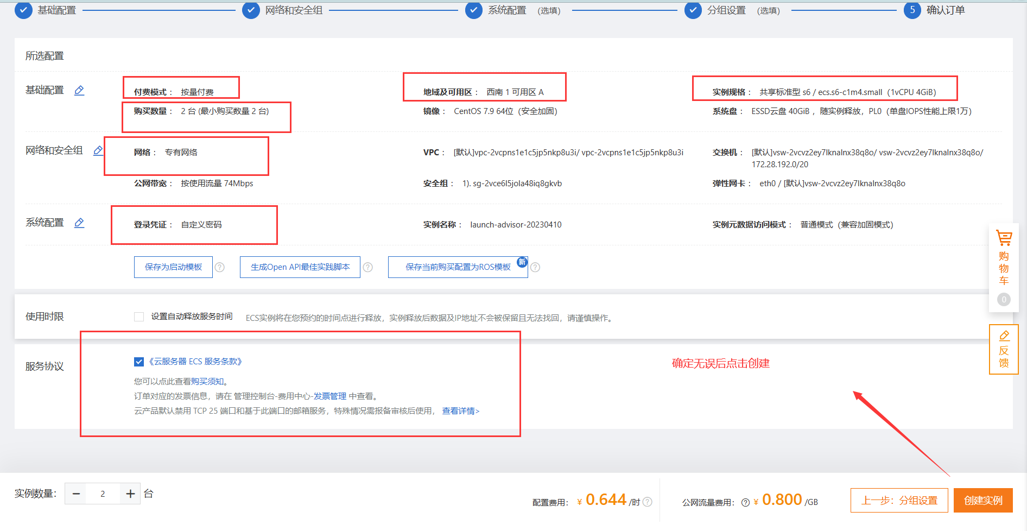This screenshot has width=1027, height=531.
Task: Click the 172.28.192.0/20 switch CIDR text
Action: 780,165
